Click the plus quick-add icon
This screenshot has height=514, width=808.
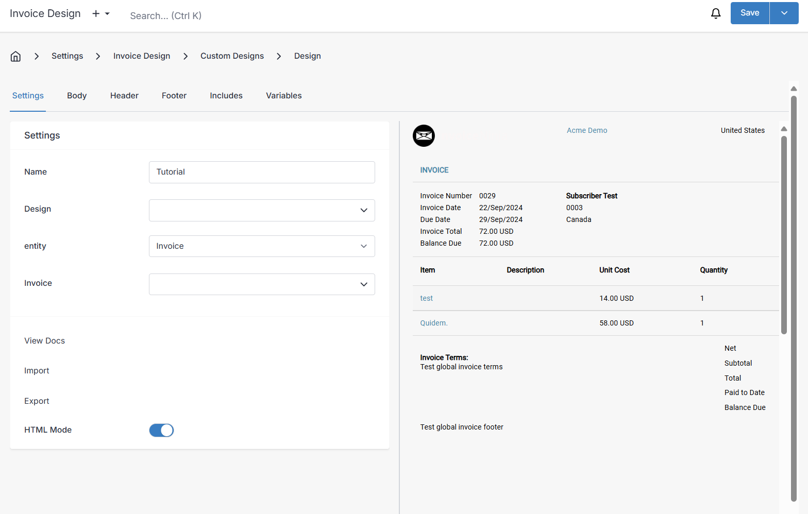click(96, 14)
